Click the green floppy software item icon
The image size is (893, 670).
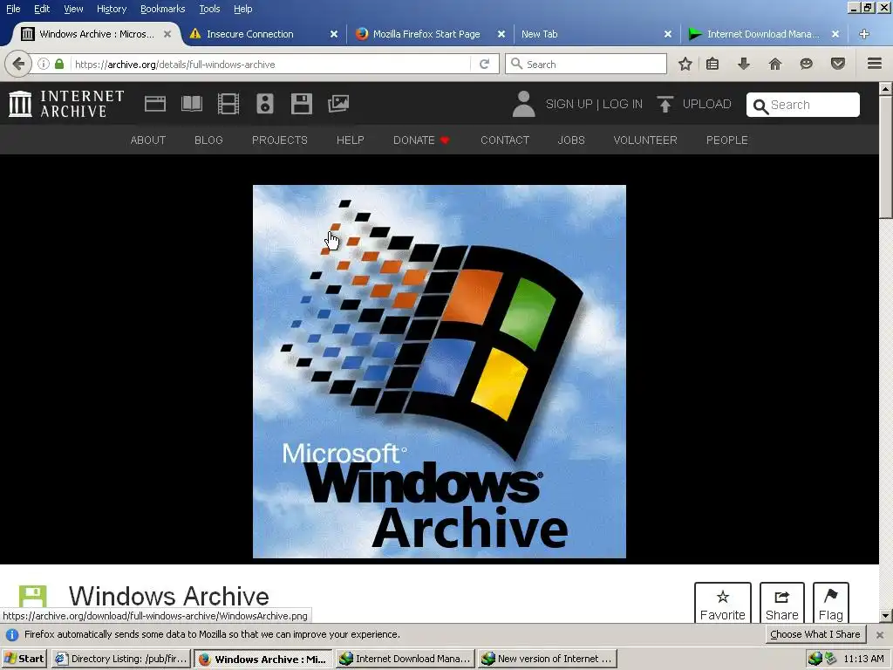coord(32,596)
